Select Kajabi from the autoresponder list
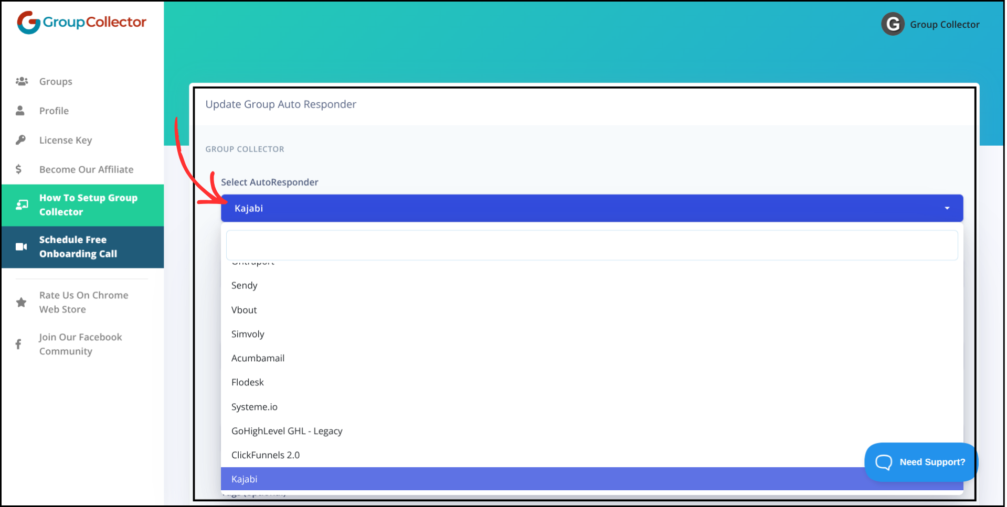 244,479
